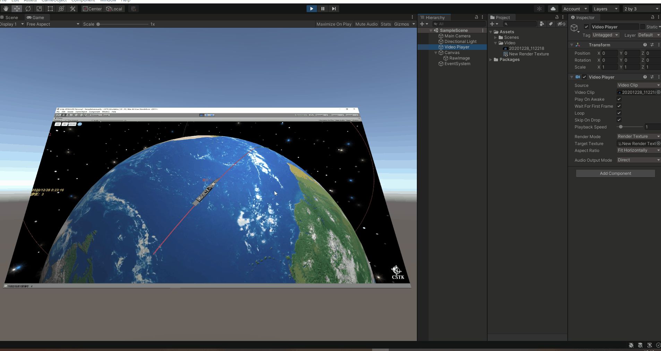Lock the Inspector panel
Screen dimensions: 661x351
tap(653, 17)
